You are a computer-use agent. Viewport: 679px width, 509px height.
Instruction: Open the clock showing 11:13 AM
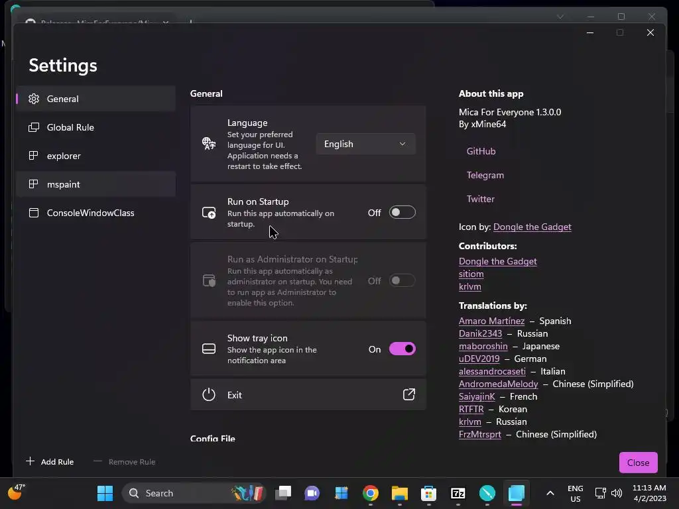click(x=650, y=493)
